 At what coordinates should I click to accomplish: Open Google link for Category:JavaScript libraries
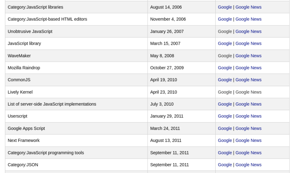coord(225,7)
